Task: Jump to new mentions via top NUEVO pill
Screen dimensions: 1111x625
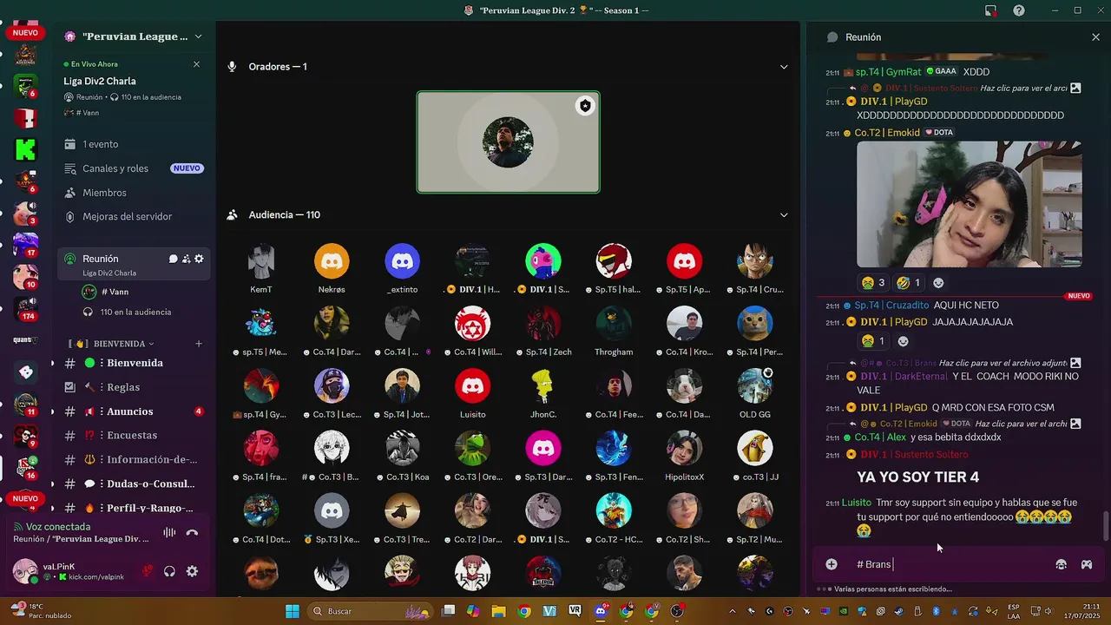Action: (25, 33)
